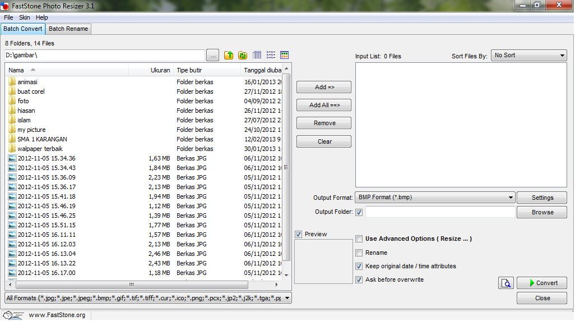Open the www.FastStone.org link

[x=57, y=315]
